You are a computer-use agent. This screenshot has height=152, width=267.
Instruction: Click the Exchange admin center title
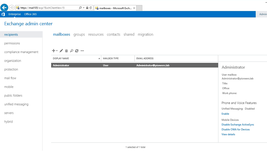pos(28,24)
